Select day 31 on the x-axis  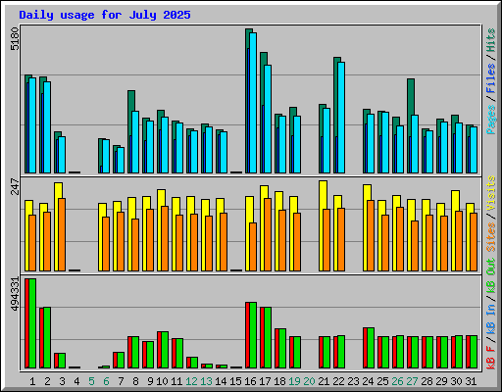click(x=471, y=381)
